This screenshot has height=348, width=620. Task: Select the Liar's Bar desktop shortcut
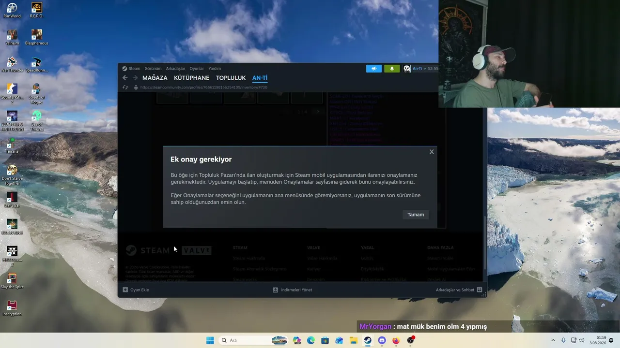pos(12,200)
